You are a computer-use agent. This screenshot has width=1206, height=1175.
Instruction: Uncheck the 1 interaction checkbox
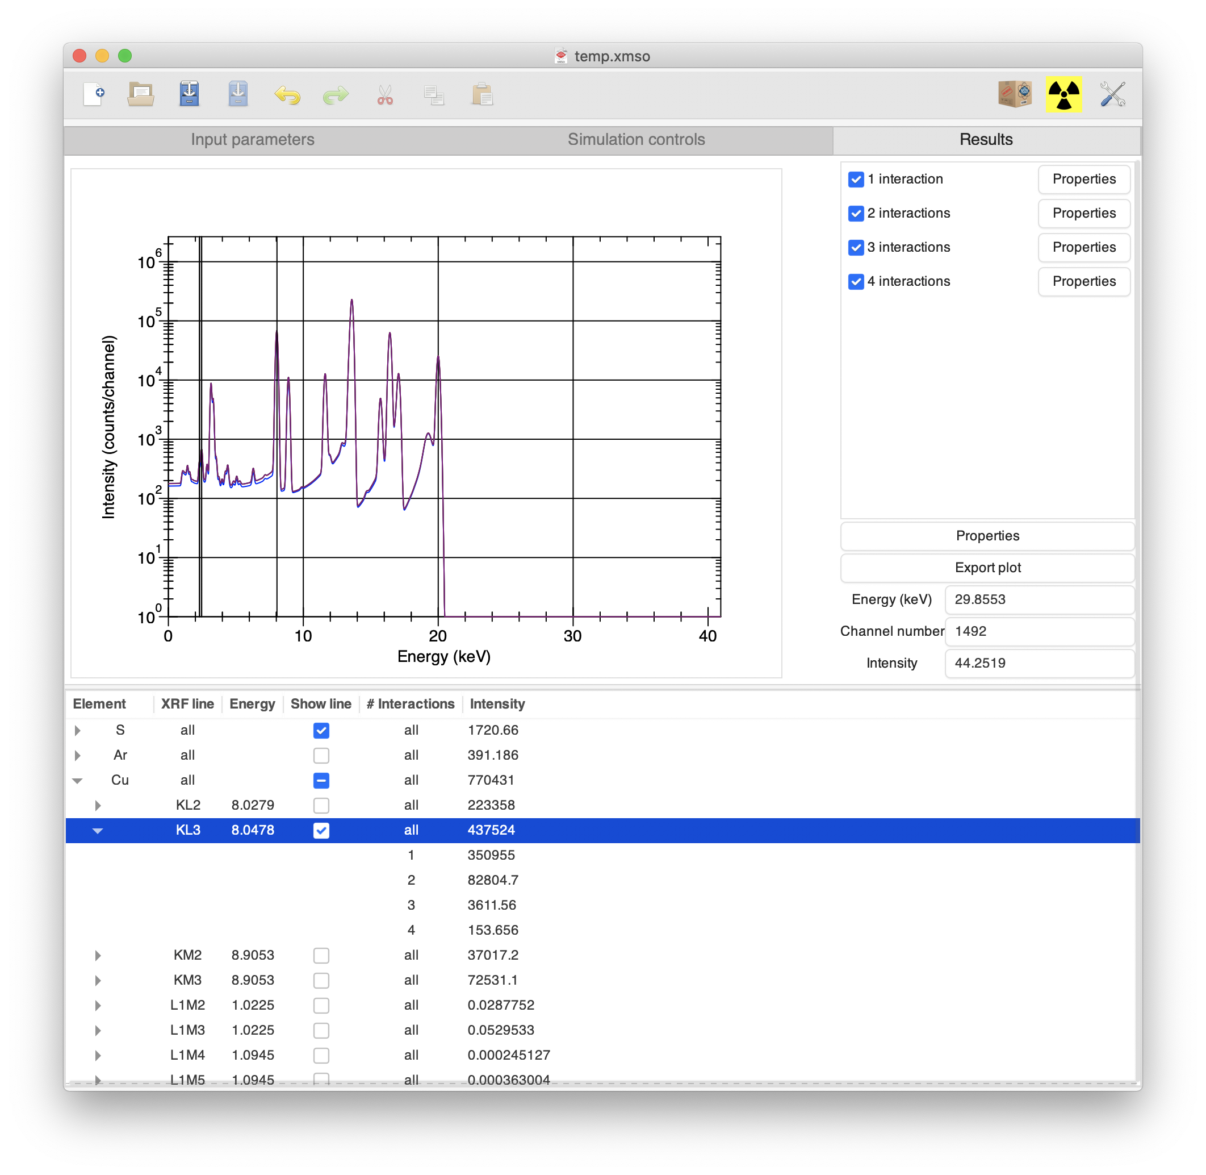point(856,179)
